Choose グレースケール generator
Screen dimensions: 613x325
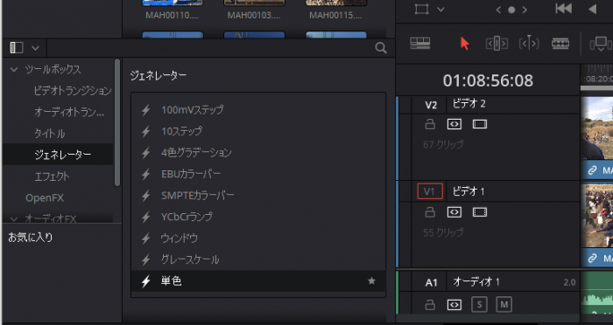click(258, 259)
